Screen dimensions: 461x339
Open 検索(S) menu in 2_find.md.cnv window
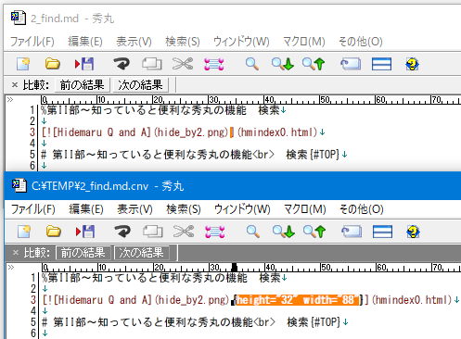click(x=184, y=209)
